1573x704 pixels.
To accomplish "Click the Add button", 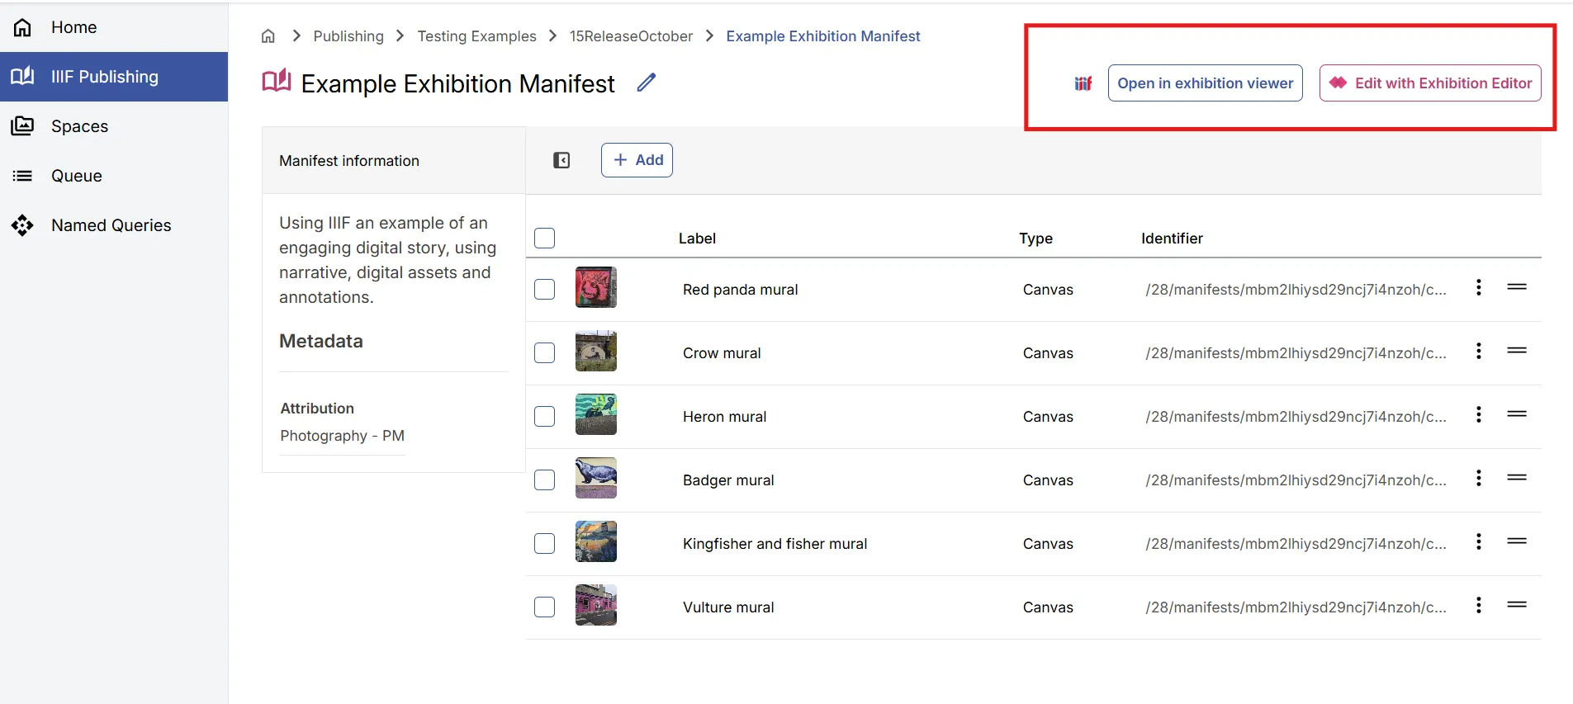I will 637,160.
